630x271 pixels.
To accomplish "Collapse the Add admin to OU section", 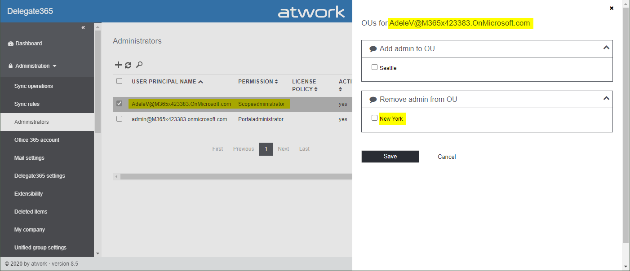I will (x=606, y=48).
